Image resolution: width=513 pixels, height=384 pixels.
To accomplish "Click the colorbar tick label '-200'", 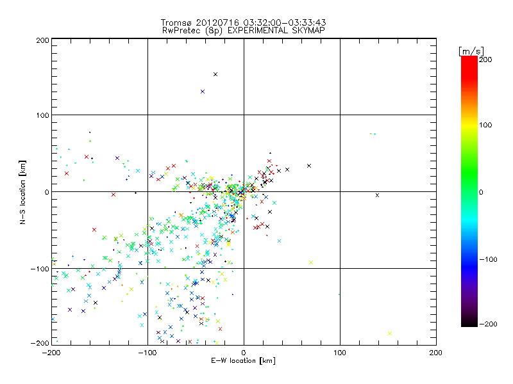I will (488, 324).
